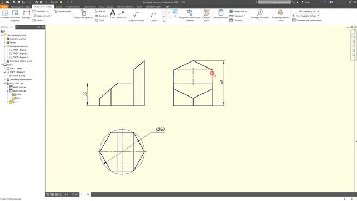Click Получить аннотации модели tool
357x201 pixels.
point(190,16)
